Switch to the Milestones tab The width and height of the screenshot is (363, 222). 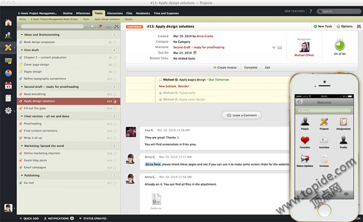point(83,13)
